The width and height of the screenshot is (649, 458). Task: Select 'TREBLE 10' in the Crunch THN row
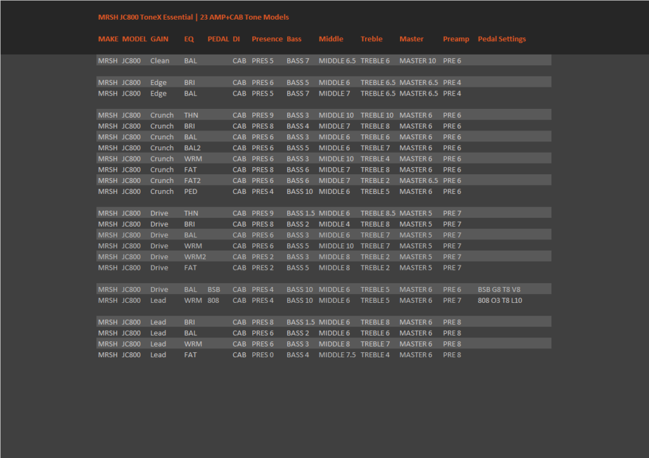point(376,115)
